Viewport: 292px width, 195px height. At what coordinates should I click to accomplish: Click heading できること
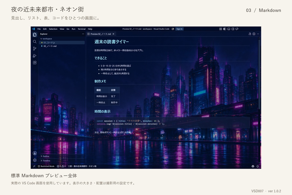[x=101, y=58]
